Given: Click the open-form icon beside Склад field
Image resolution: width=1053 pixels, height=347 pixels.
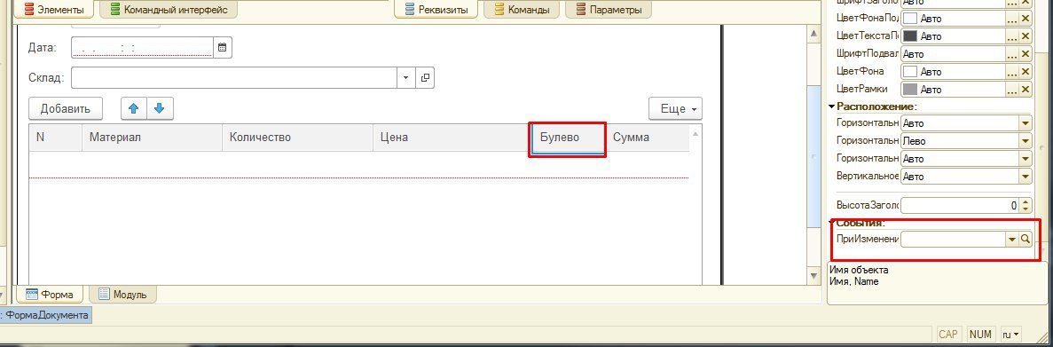Looking at the screenshot, I should [x=424, y=78].
